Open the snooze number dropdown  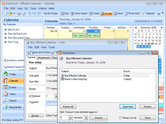pyautogui.click(x=70, y=118)
